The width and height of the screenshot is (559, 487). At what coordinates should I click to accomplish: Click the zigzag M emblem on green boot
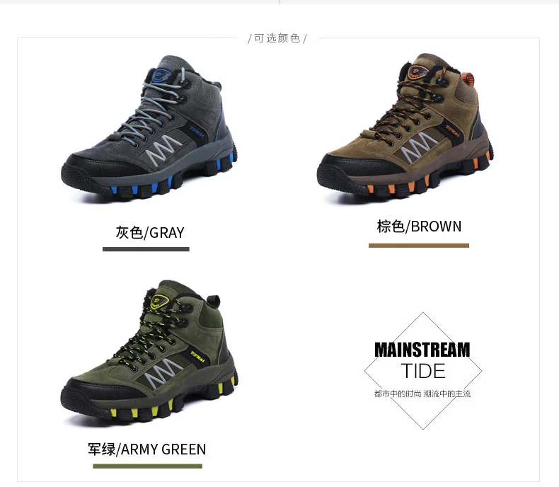pyautogui.click(x=163, y=373)
